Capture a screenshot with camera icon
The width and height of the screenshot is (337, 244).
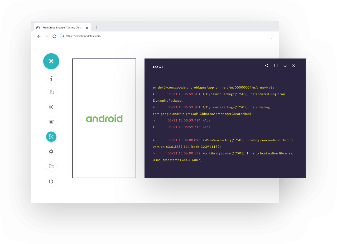51,92
